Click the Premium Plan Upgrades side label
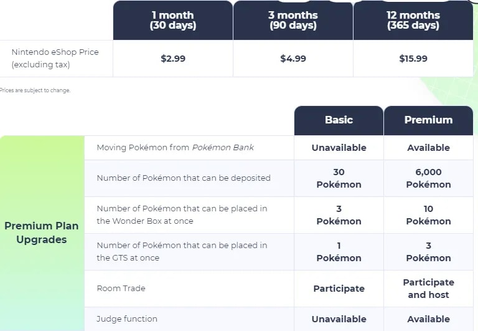This screenshot has width=478, height=331. click(x=35, y=233)
